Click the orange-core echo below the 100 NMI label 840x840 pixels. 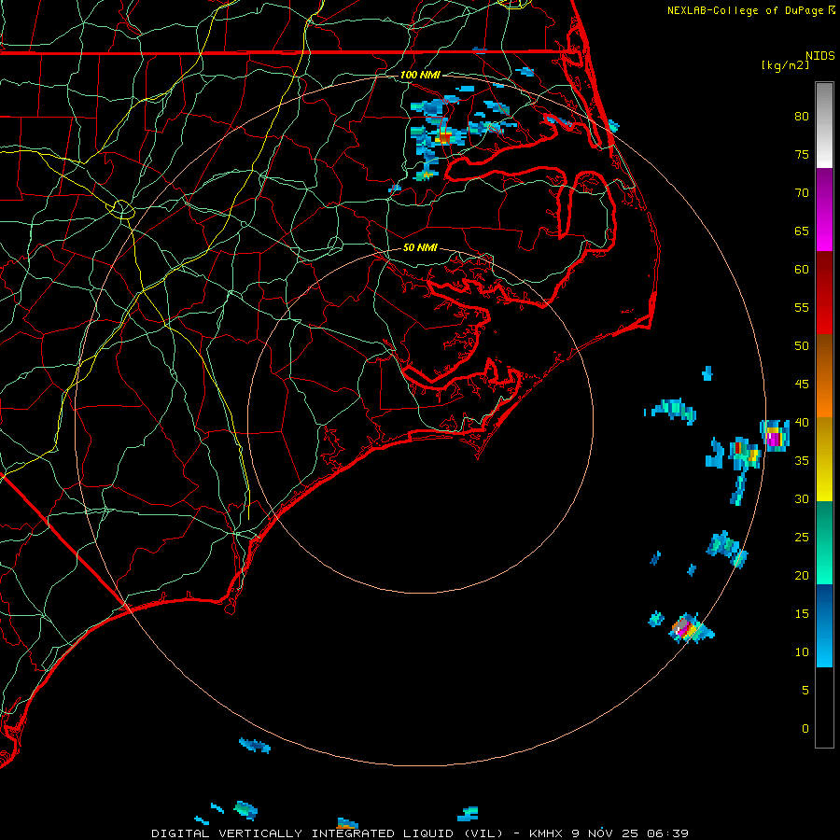click(x=443, y=138)
